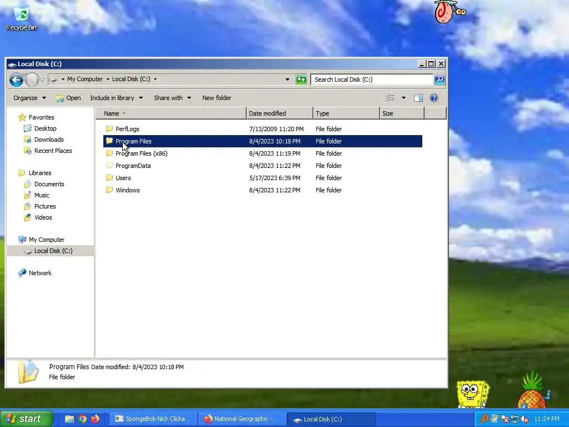Open the recent pages dropdown arrow
This screenshot has width=569, height=427.
click(x=42, y=80)
